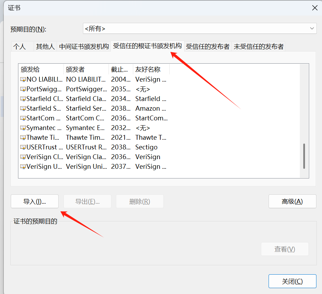The width and height of the screenshot is (322, 294).
Task: Select issuer cell PortSwigger...
Action: click(86, 89)
